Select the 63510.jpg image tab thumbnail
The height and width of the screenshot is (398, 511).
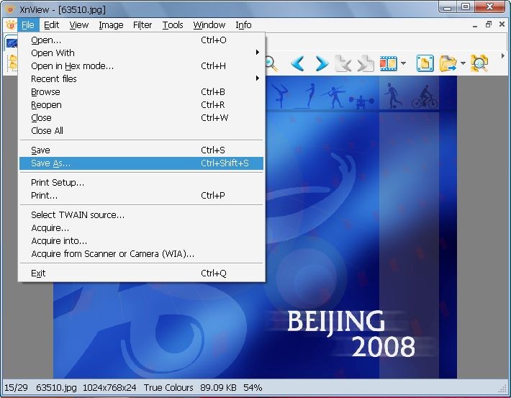point(12,43)
